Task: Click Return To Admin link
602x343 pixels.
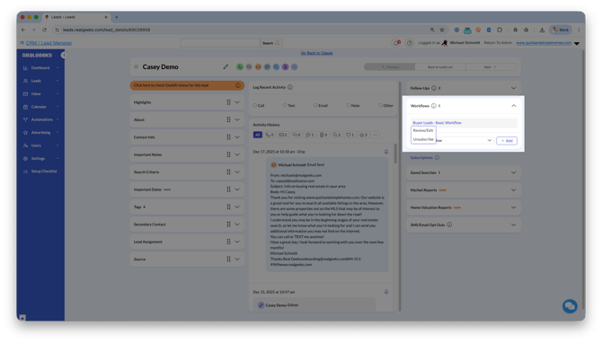Action: pos(498,43)
